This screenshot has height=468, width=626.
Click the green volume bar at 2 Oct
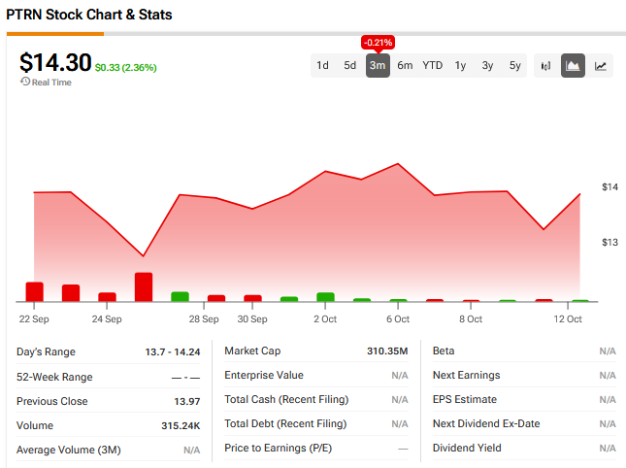tap(325, 297)
